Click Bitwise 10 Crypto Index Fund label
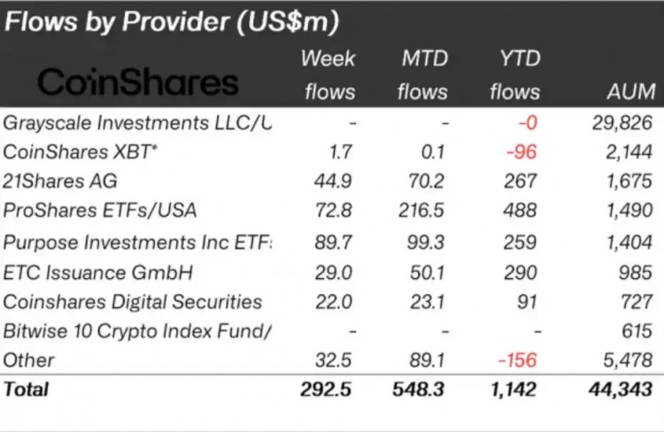The height and width of the screenshot is (432, 664). (136, 331)
